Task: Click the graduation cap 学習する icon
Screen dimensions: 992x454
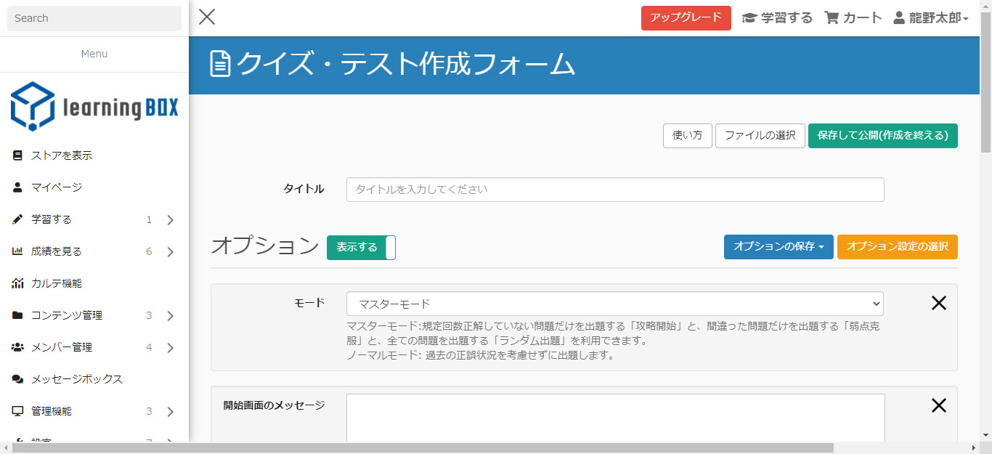Action: (x=749, y=18)
